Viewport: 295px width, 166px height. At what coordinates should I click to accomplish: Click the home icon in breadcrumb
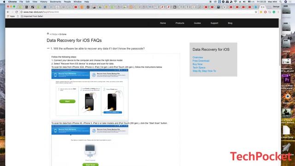click(x=48, y=34)
